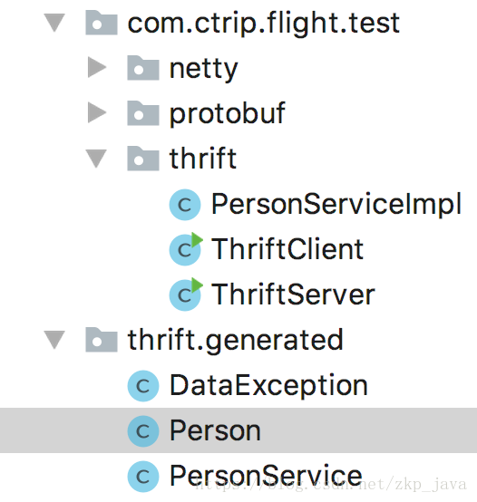Collapse the thrift.generated package arrow
477x502 pixels.
[54, 340]
